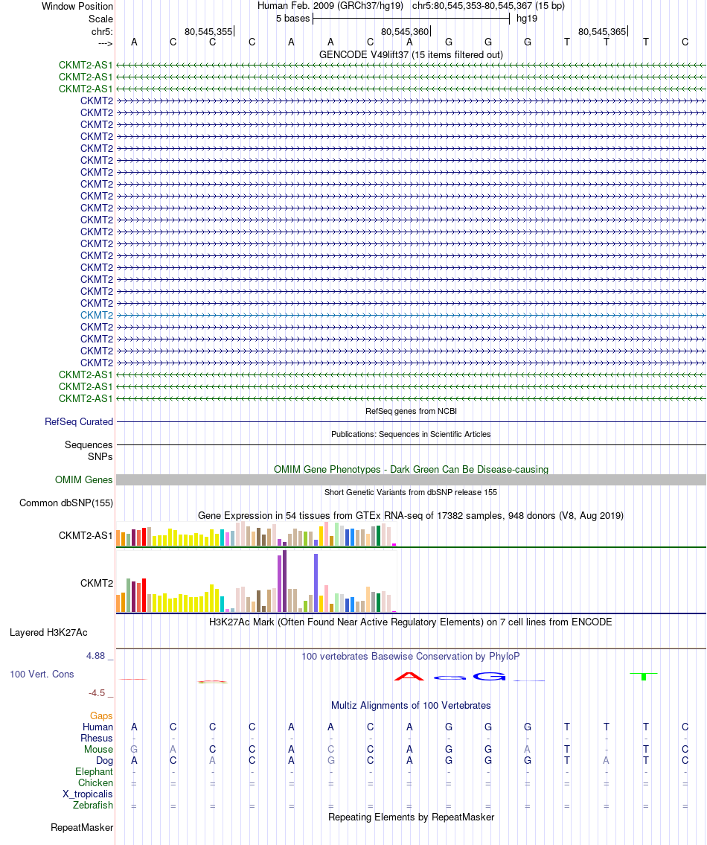Viewport: 707px width, 845px height.
Task: Click CKMT2 label beside GTEx bar chart
Action: [97, 583]
